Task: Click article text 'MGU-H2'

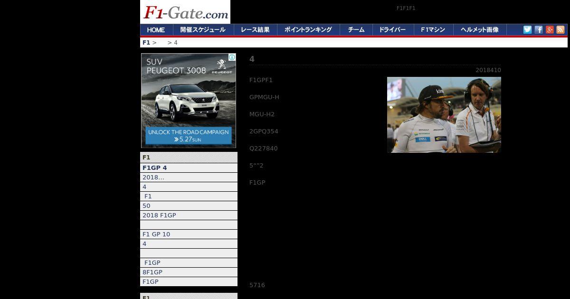Action: click(262, 114)
